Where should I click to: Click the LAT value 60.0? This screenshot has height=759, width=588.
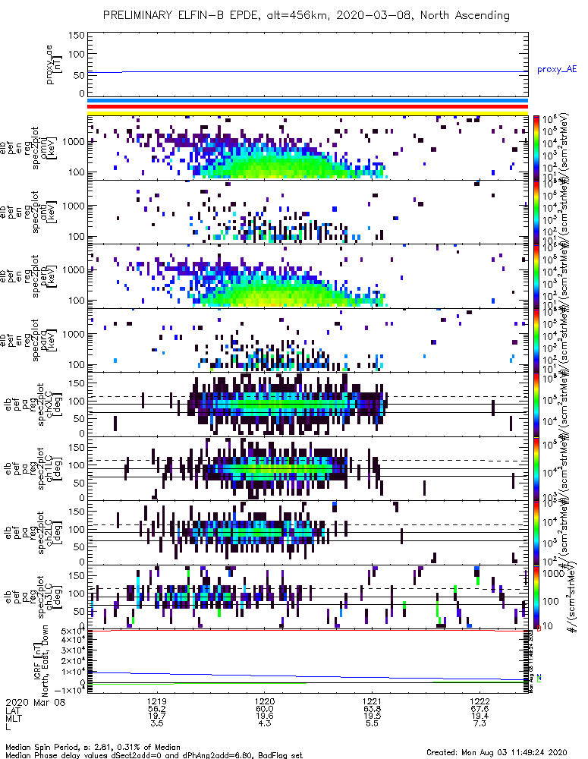[x=265, y=709]
